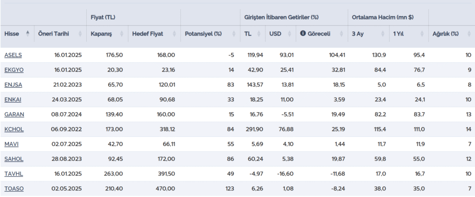475x197 pixels.
Task: Open the GARAN stock link
Action: pyautogui.click(x=14, y=115)
